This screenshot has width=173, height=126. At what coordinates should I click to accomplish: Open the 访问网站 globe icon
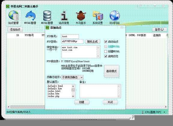(x=115, y=17)
